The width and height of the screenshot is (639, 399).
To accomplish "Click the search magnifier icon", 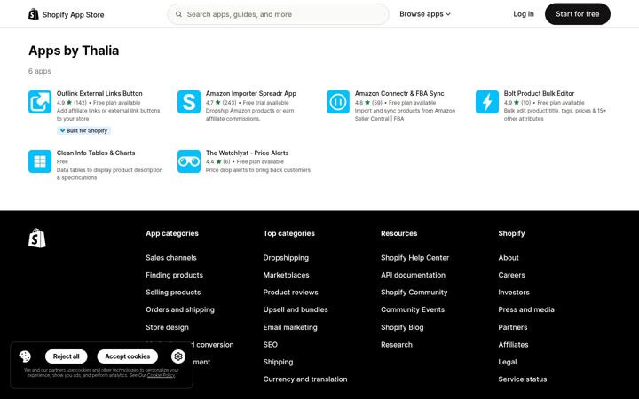I will click(x=179, y=14).
